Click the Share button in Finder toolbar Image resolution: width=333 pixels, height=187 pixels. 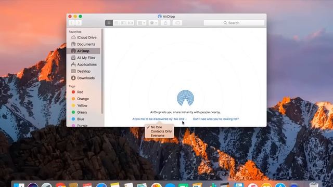click(x=165, y=23)
